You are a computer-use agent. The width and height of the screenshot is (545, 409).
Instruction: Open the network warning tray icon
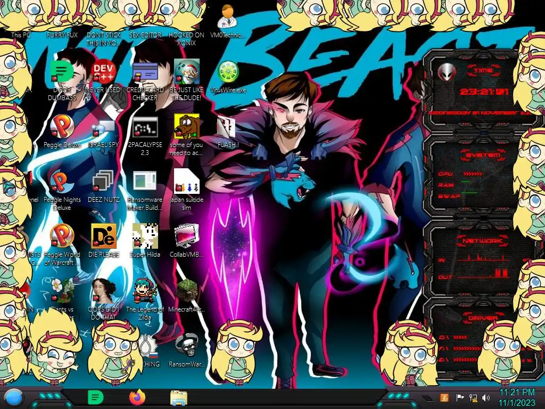(x=473, y=397)
